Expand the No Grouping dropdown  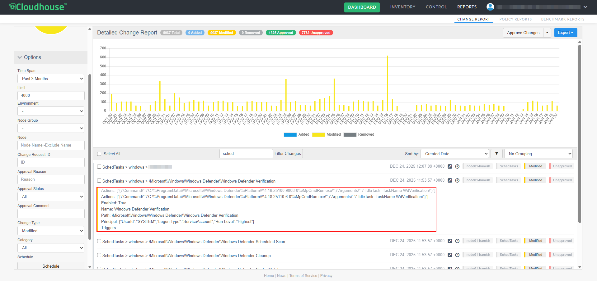coord(538,154)
